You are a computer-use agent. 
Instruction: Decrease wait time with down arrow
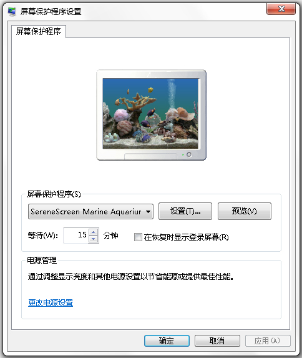coord(94,239)
